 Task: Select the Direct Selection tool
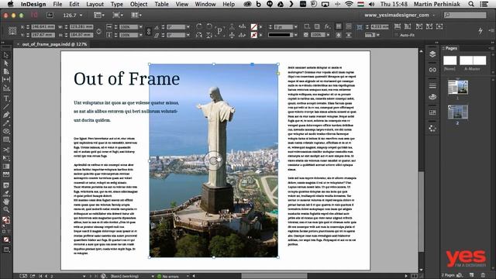(6, 64)
